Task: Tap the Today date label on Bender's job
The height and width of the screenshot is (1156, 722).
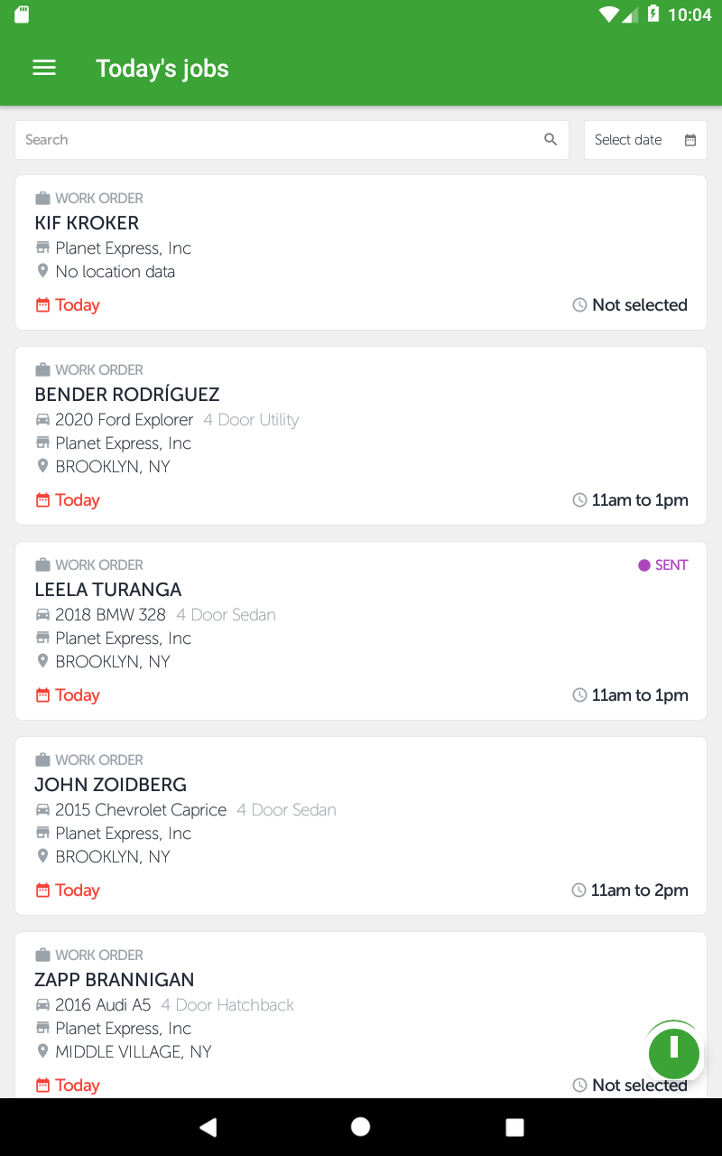Action: [77, 500]
